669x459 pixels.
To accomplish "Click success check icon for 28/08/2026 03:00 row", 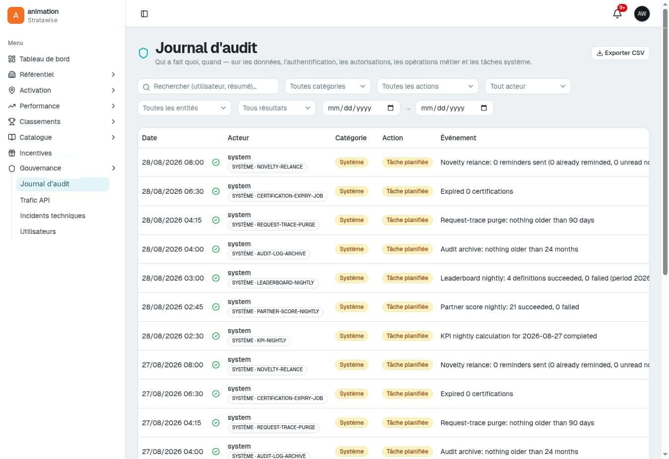I will [x=216, y=278].
